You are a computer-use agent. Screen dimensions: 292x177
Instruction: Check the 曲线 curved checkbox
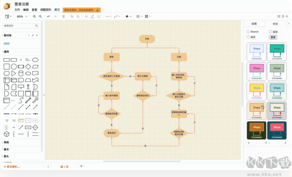248,37
